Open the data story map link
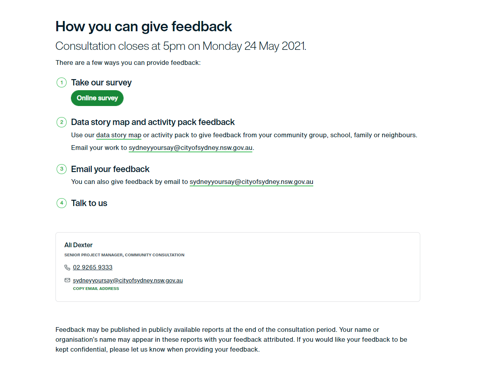Screen dimensions: 486x373 (119, 135)
